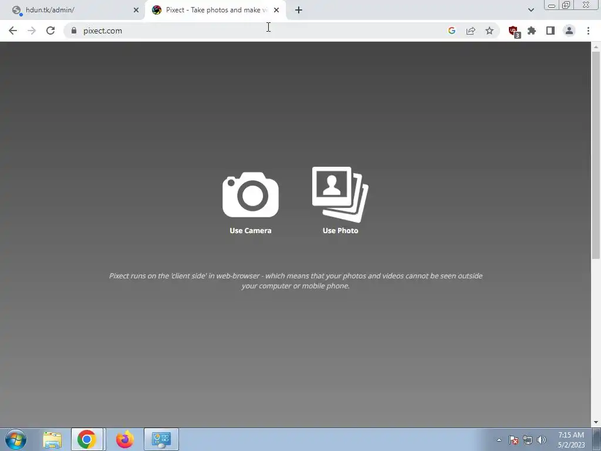Image resolution: width=601 pixels, height=451 pixels.
Task: Open the share this page icon
Action: (x=471, y=31)
